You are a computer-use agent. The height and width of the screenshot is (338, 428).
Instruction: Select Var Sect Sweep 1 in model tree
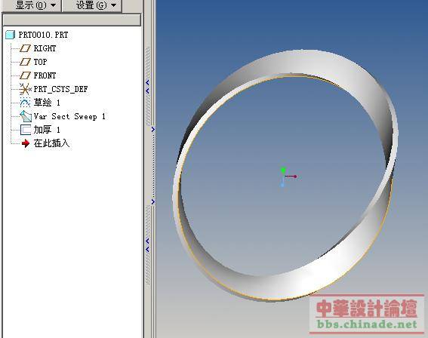[x=69, y=116]
